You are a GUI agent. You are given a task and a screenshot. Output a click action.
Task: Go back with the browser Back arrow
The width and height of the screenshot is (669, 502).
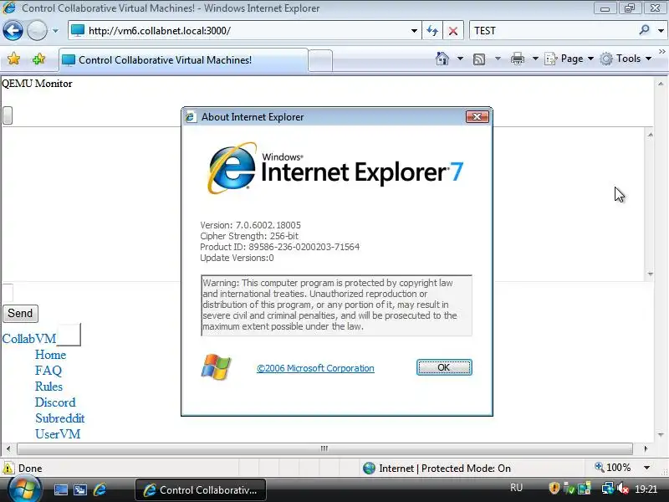click(x=13, y=31)
